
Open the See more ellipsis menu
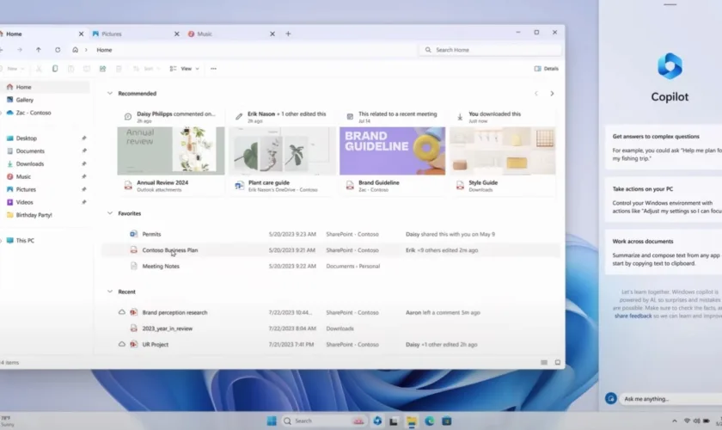click(x=213, y=69)
